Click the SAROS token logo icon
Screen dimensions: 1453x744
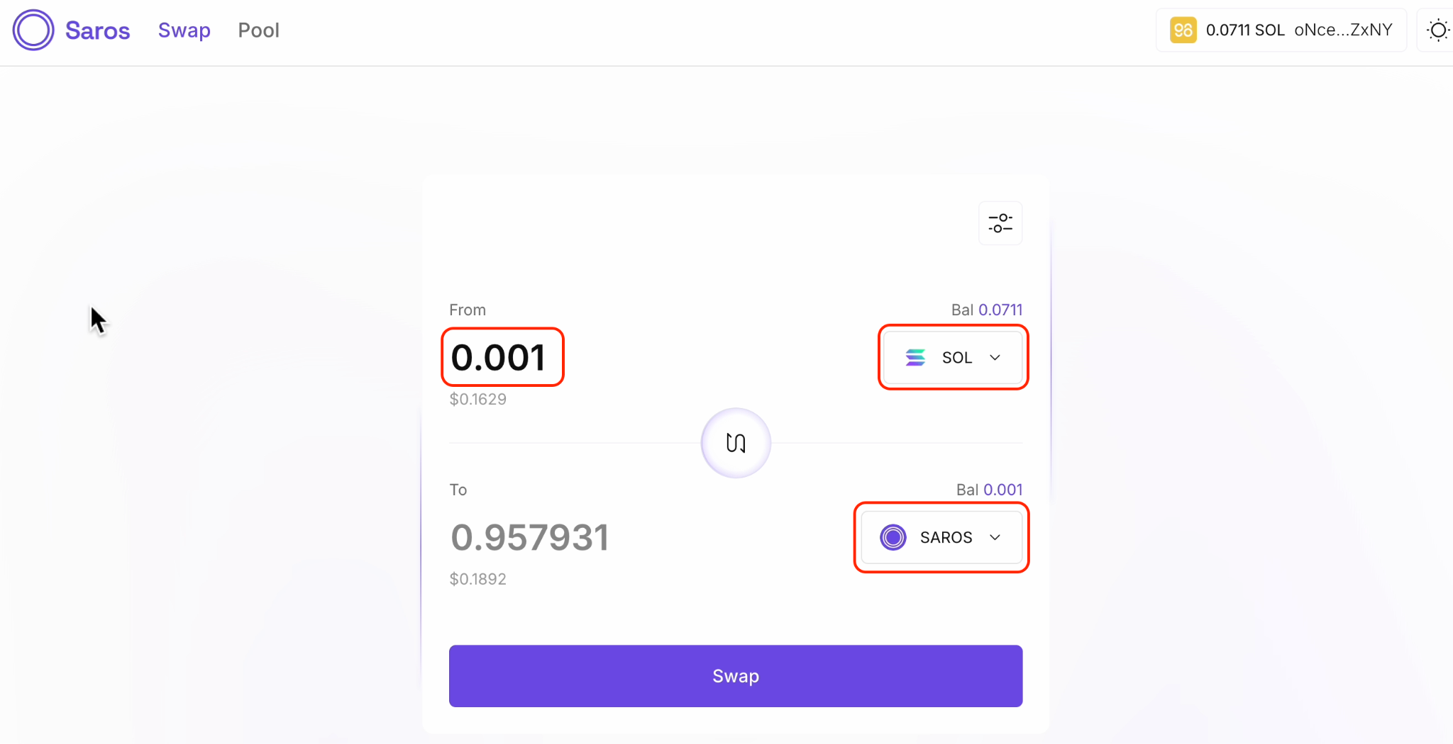pos(893,538)
